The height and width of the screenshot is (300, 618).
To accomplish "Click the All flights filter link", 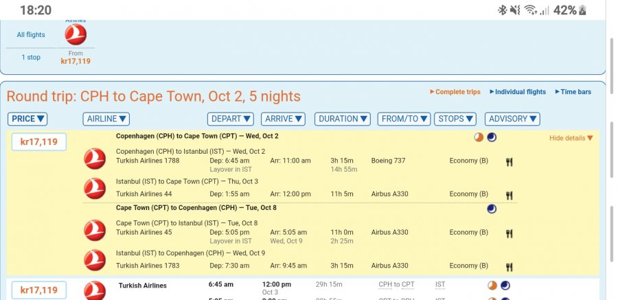I will point(31,35).
